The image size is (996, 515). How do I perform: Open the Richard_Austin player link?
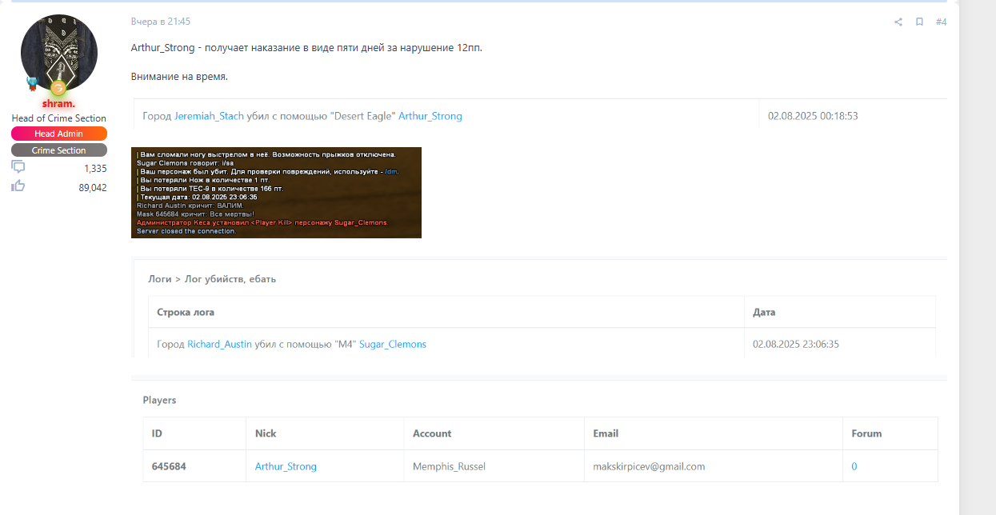(219, 344)
